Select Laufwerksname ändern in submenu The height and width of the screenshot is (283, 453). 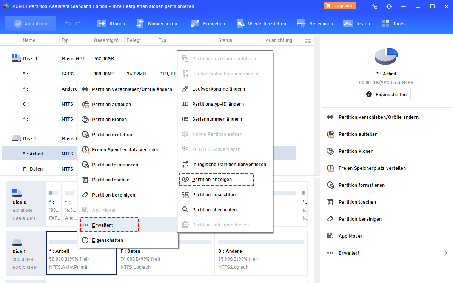[x=225, y=89]
